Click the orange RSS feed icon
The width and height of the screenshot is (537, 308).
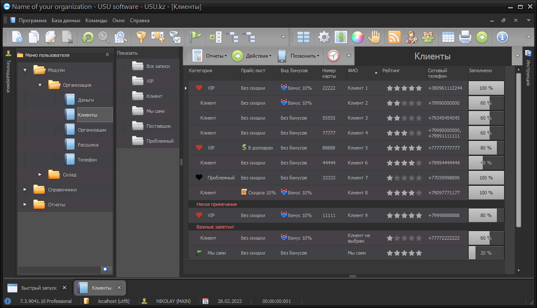394,38
